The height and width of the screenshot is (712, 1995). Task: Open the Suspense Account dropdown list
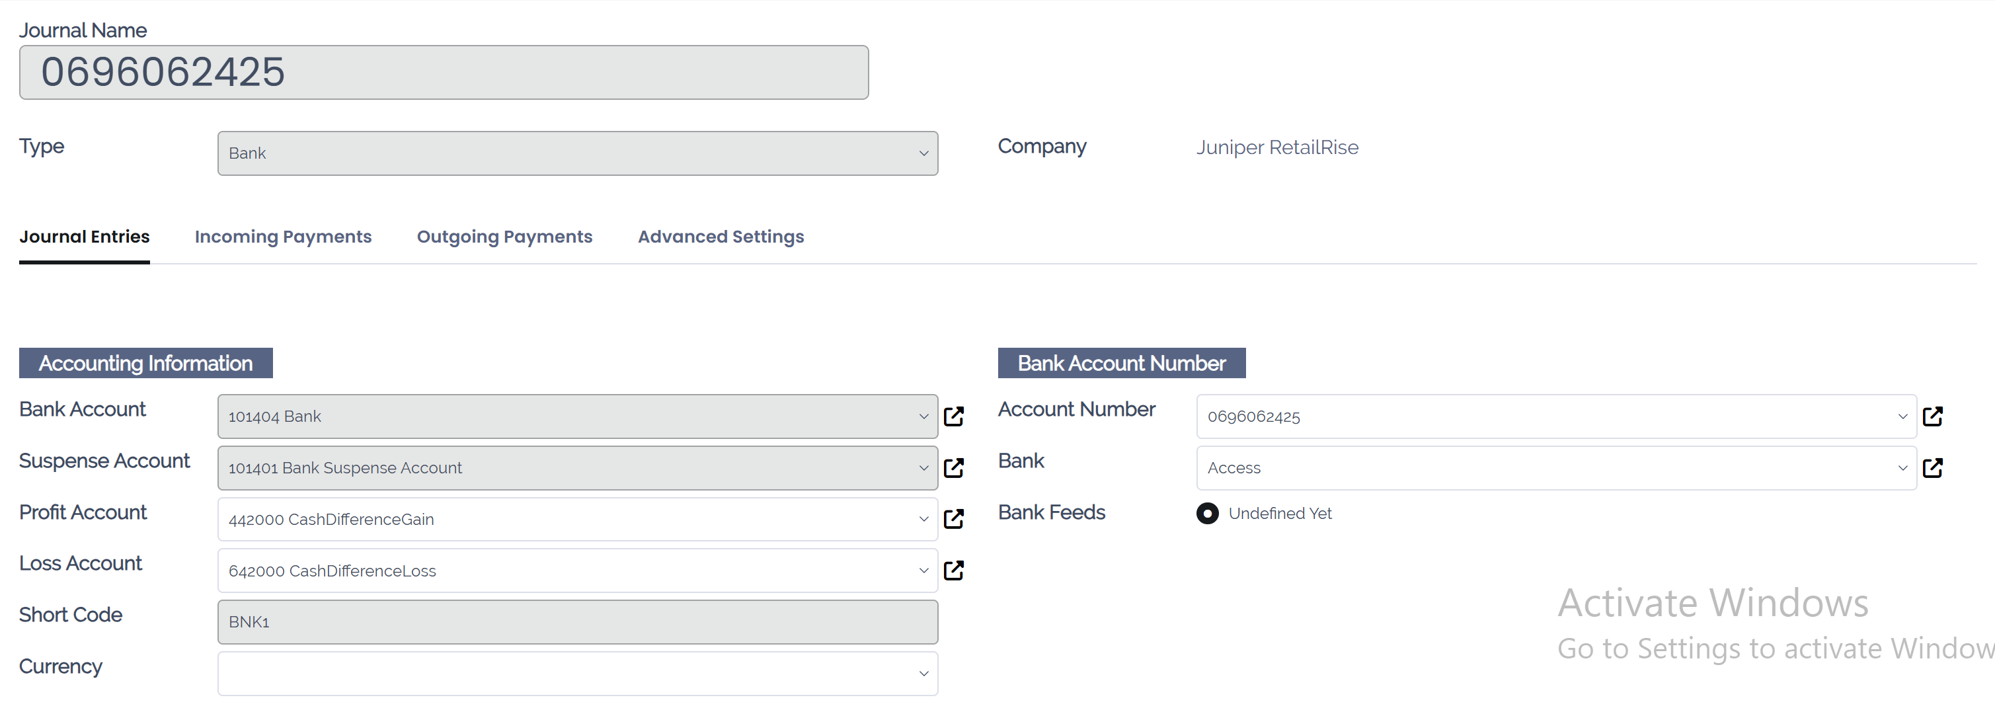[923, 468]
